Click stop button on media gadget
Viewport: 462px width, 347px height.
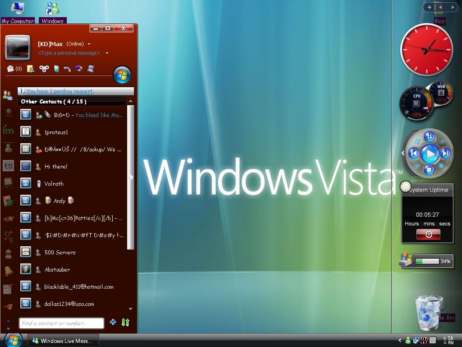[429, 170]
